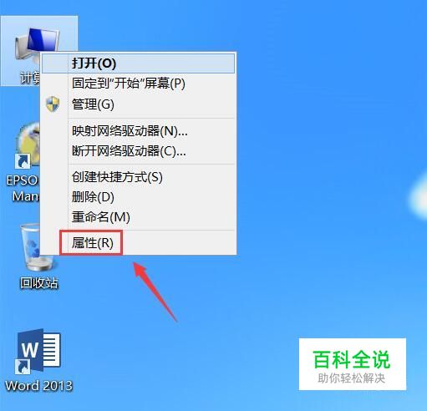Choose 打开(O) from the context menu
This screenshot has height=411, width=427.
tap(138, 63)
